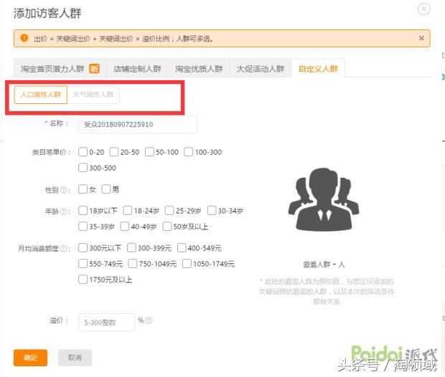Click the orange warning icon in notice

(x=24, y=38)
